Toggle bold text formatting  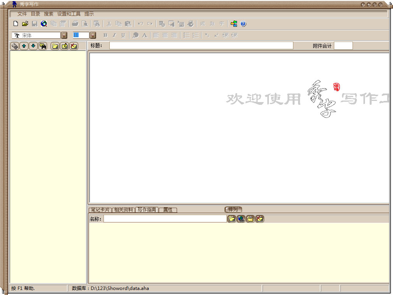tap(105, 35)
